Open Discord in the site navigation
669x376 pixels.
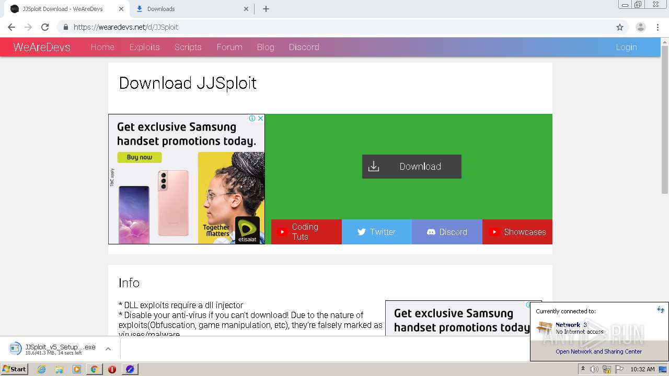pyautogui.click(x=304, y=47)
